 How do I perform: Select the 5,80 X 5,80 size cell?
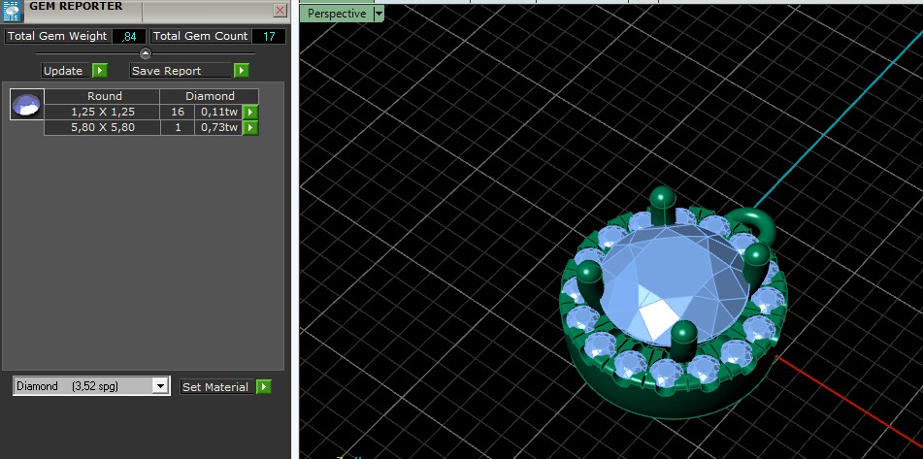[x=103, y=127]
